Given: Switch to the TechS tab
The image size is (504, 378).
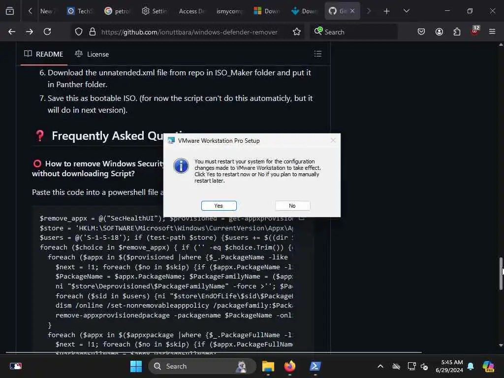Looking at the screenshot, I should 80,11.
